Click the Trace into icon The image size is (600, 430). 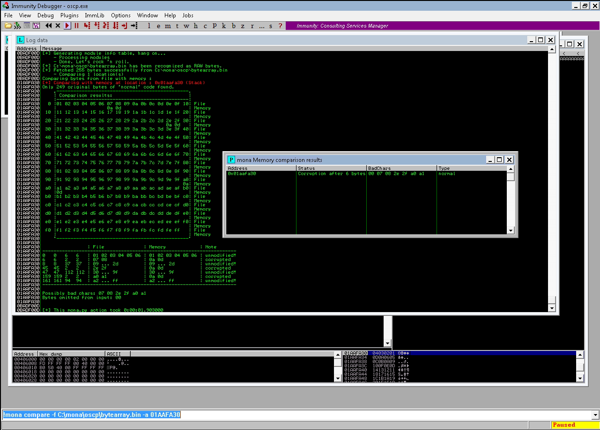coord(106,25)
